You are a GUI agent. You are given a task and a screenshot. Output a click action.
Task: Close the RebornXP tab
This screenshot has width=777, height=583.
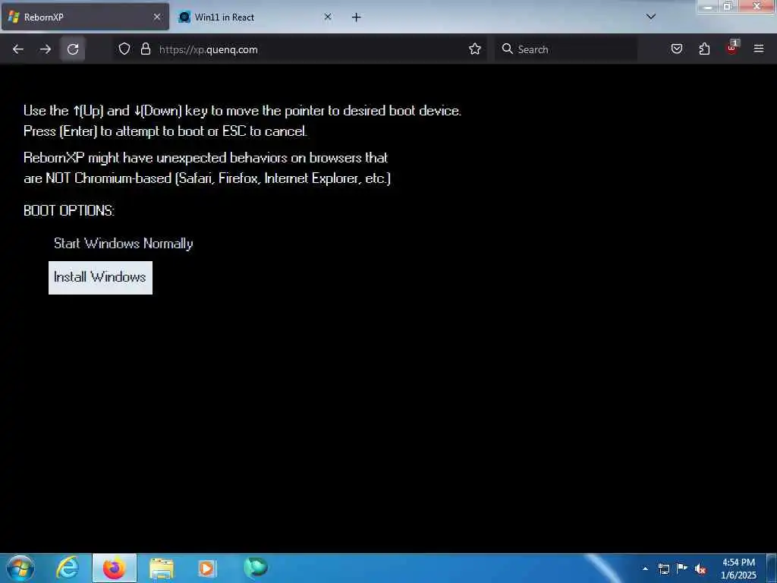156,17
